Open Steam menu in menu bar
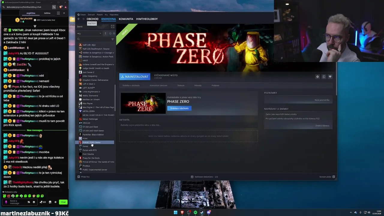Viewport: 384px width, 216px height. pyautogui.click(x=81, y=14)
